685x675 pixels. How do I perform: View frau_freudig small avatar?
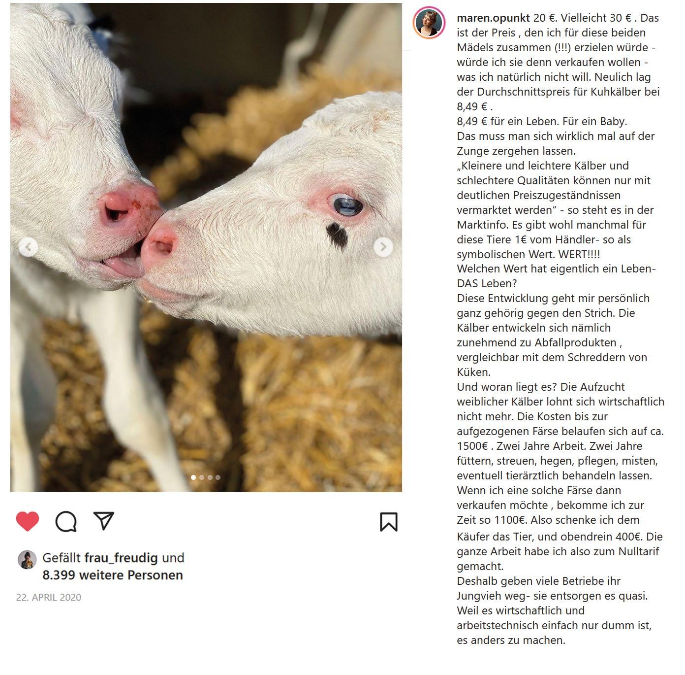(27, 560)
